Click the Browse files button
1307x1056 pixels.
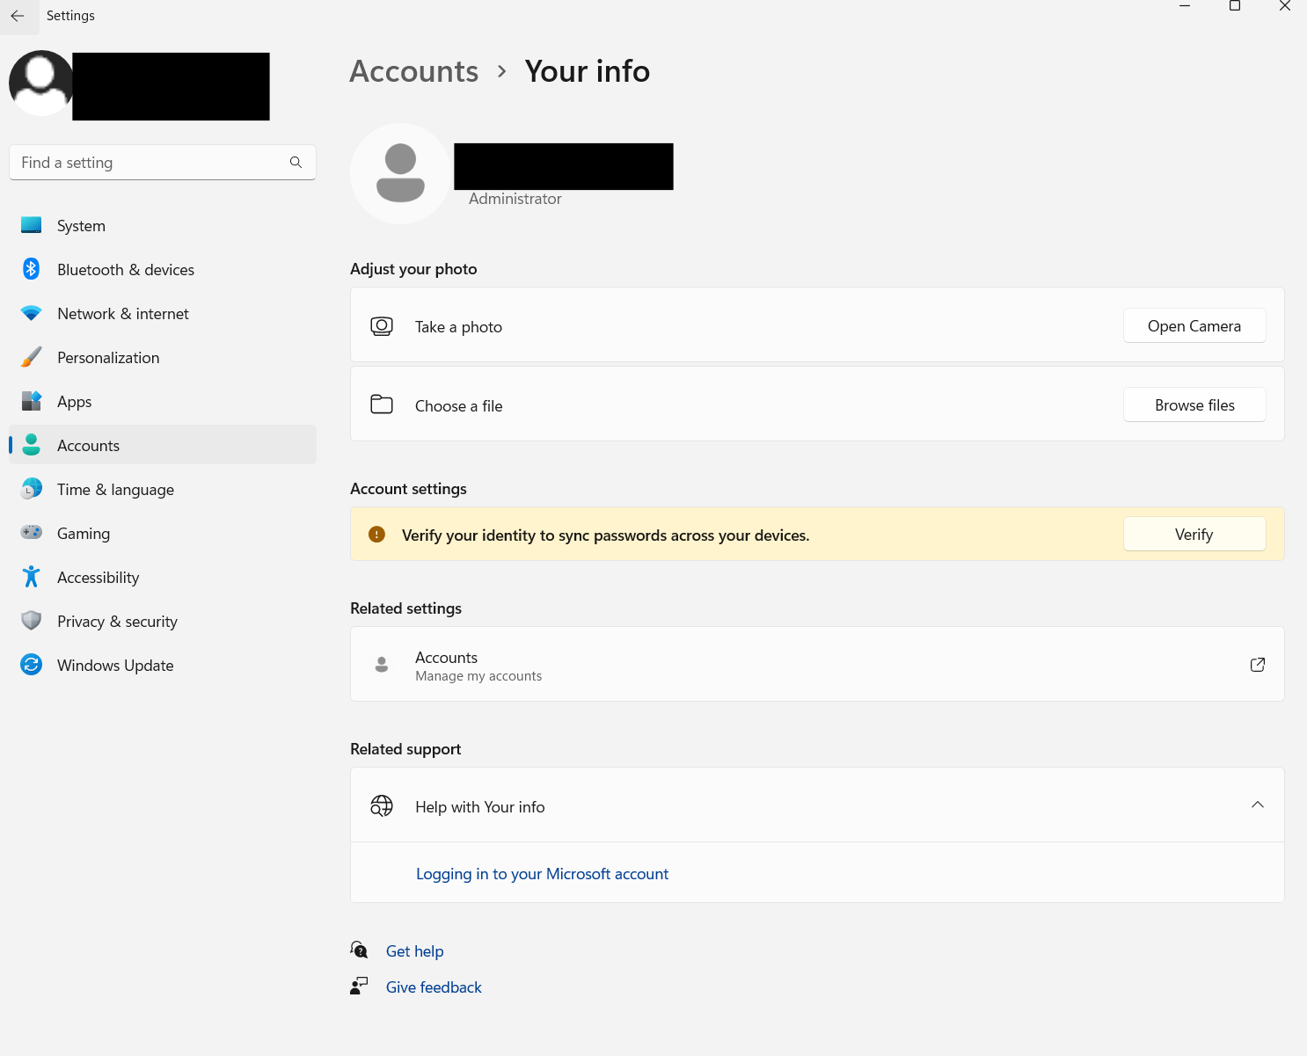pos(1194,405)
